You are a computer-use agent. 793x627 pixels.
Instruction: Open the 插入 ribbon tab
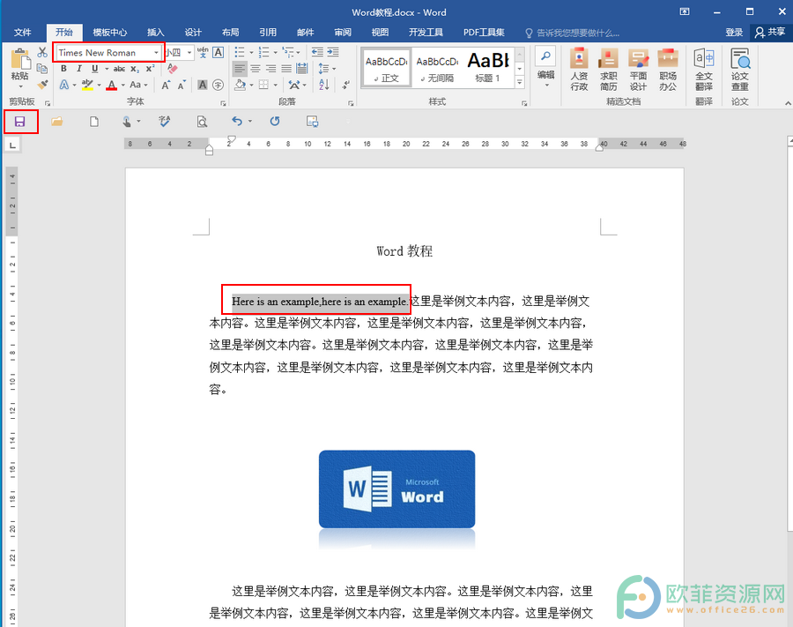click(x=155, y=33)
